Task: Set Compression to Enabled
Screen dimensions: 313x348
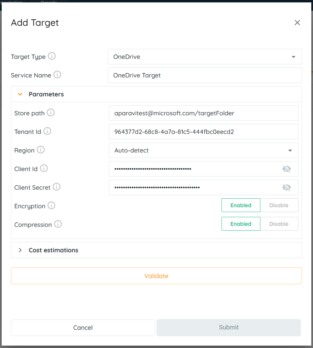Action: coord(241,224)
